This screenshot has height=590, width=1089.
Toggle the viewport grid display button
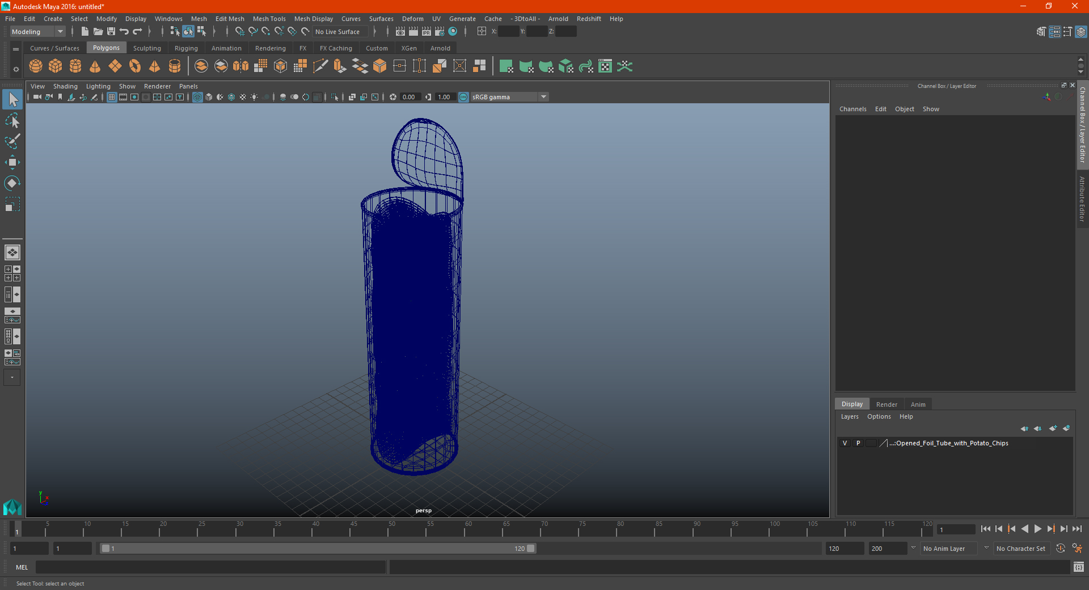pyautogui.click(x=112, y=97)
